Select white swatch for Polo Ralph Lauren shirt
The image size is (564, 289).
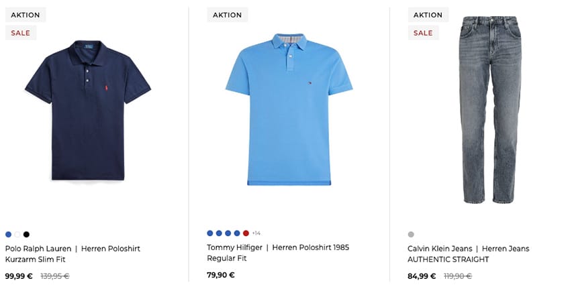(17, 234)
